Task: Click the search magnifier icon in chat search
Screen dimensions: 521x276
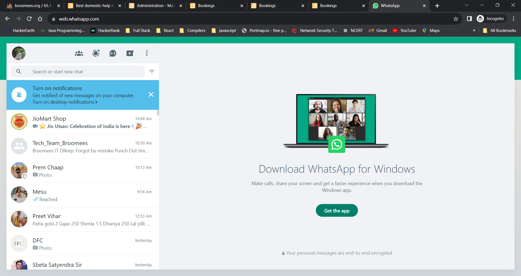Action: tap(19, 71)
